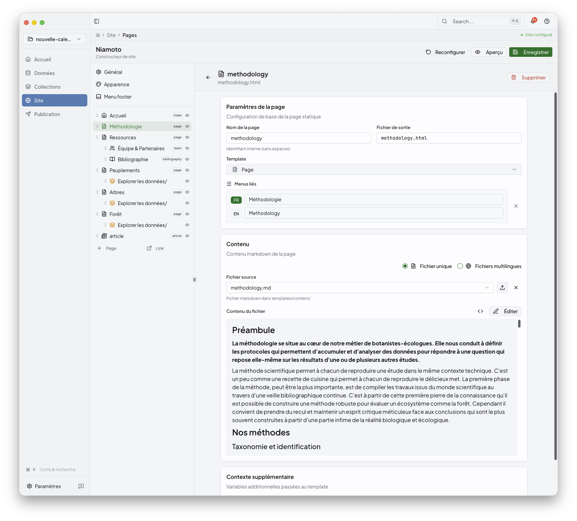Image resolution: width=577 pixels, height=521 pixels.
Task: Open the help icon in the top bar
Action: tap(547, 21)
